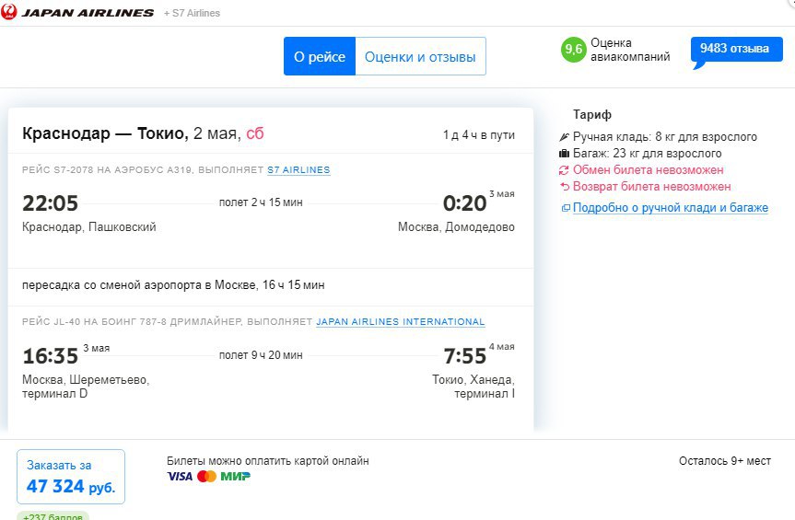Click the полет 2 ч 15 мин text
Screen dimensions: 795x520
[x=261, y=202]
